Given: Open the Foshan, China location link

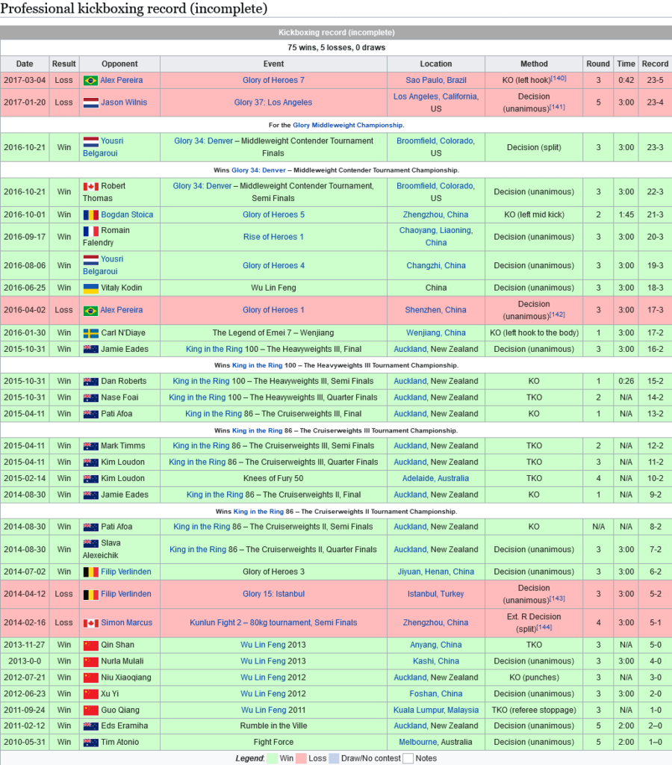Looking at the screenshot, I should [x=436, y=694].
